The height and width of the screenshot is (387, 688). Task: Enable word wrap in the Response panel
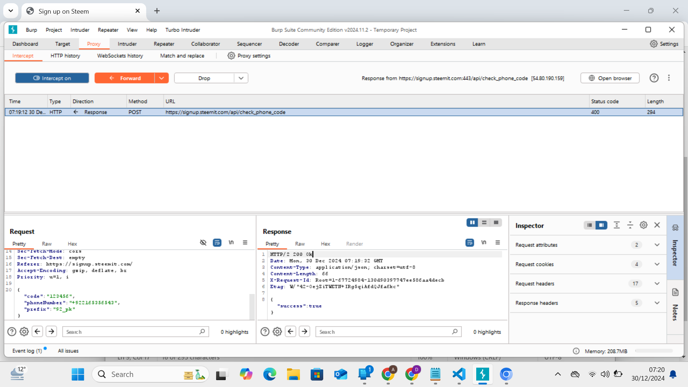click(469, 243)
